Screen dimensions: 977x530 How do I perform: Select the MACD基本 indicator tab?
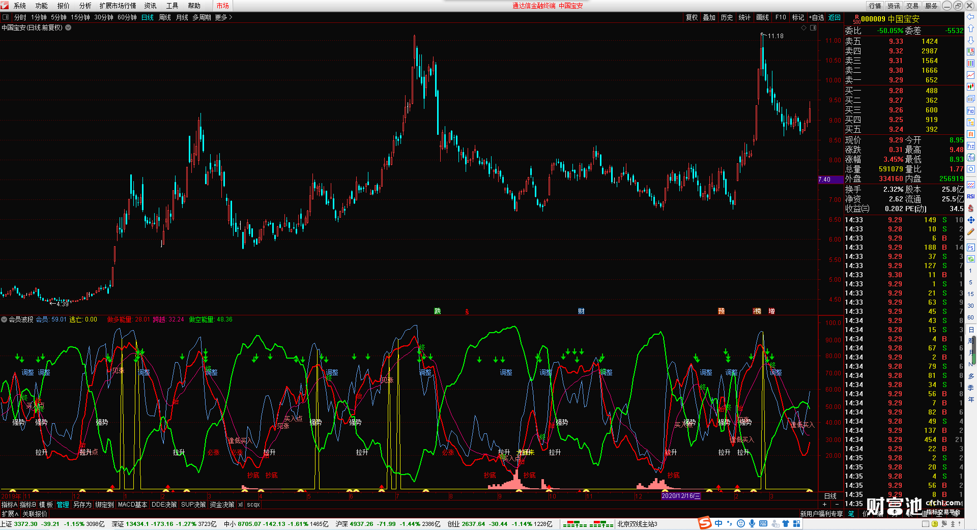pyautogui.click(x=132, y=505)
